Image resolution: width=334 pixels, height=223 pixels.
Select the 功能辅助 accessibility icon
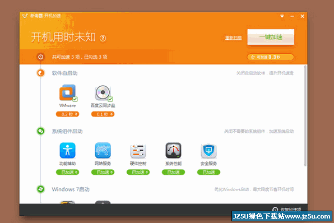(x=67, y=150)
